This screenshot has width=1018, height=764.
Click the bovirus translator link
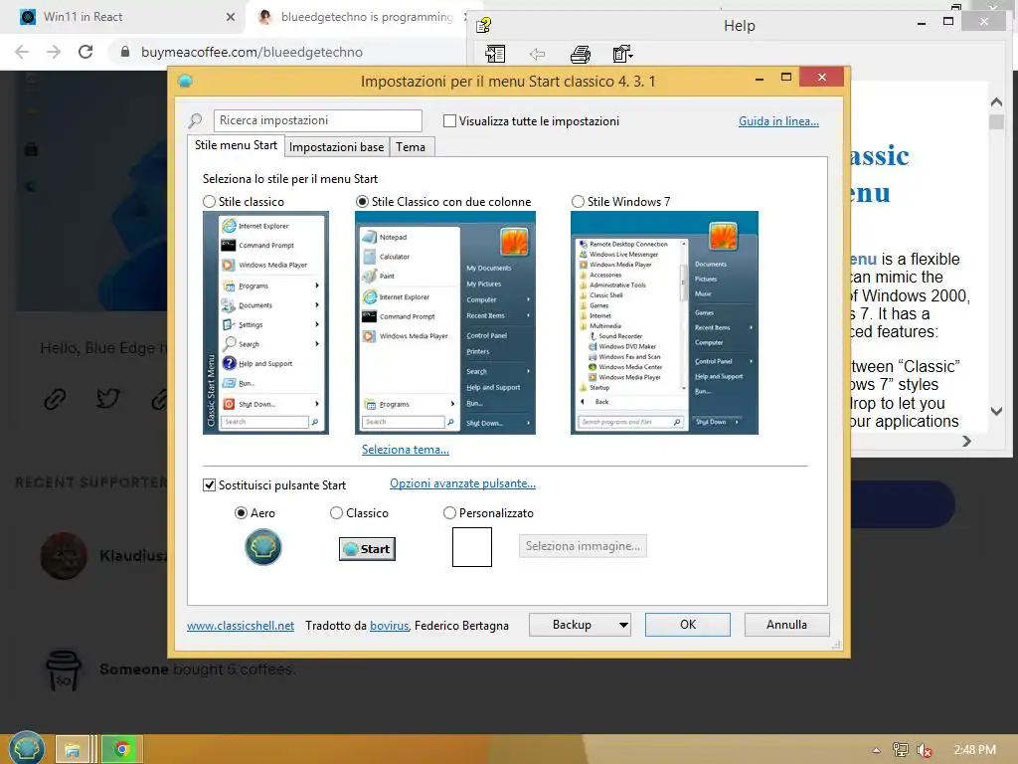tap(389, 625)
